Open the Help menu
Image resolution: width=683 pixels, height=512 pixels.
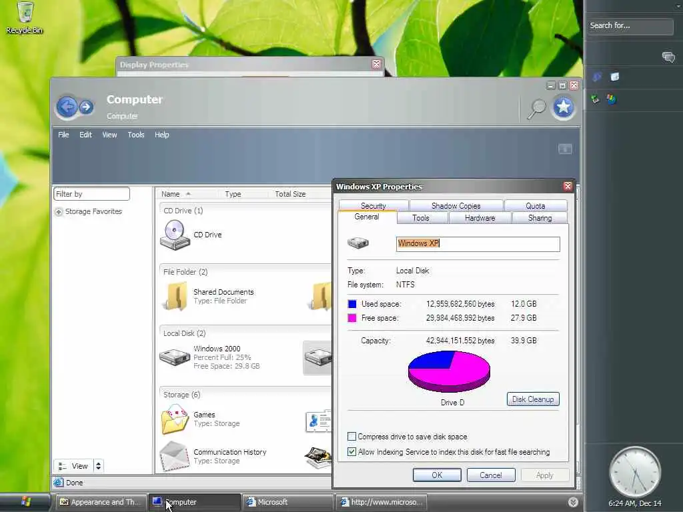click(161, 135)
